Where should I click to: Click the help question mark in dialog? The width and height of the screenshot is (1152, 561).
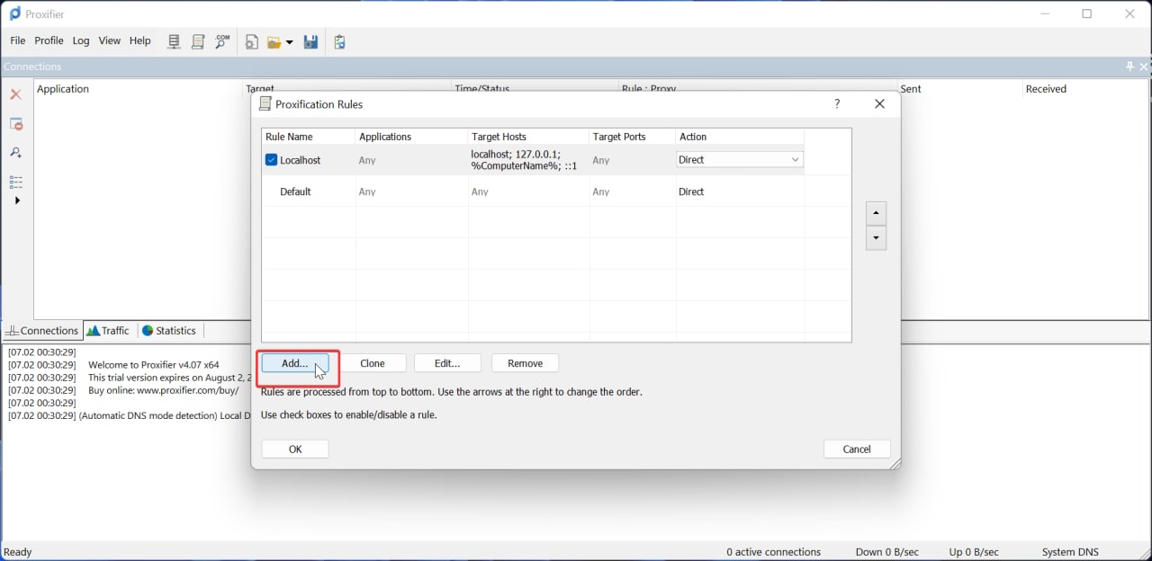(x=838, y=103)
